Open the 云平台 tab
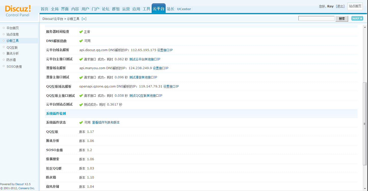This screenshot has width=368, height=191. click(x=158, y=9)
